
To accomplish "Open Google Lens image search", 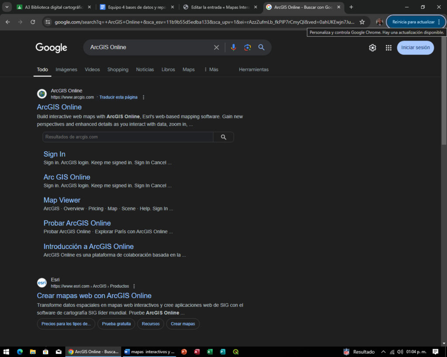I will point(248,48).
